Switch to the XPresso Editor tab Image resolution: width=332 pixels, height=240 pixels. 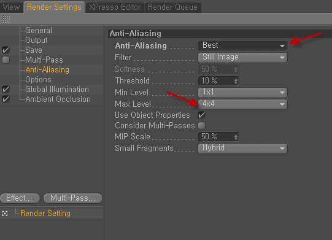point(115,7)
